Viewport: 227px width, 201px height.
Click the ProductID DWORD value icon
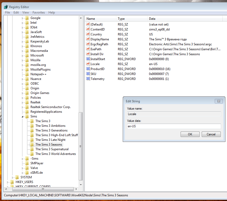(88, 69)
